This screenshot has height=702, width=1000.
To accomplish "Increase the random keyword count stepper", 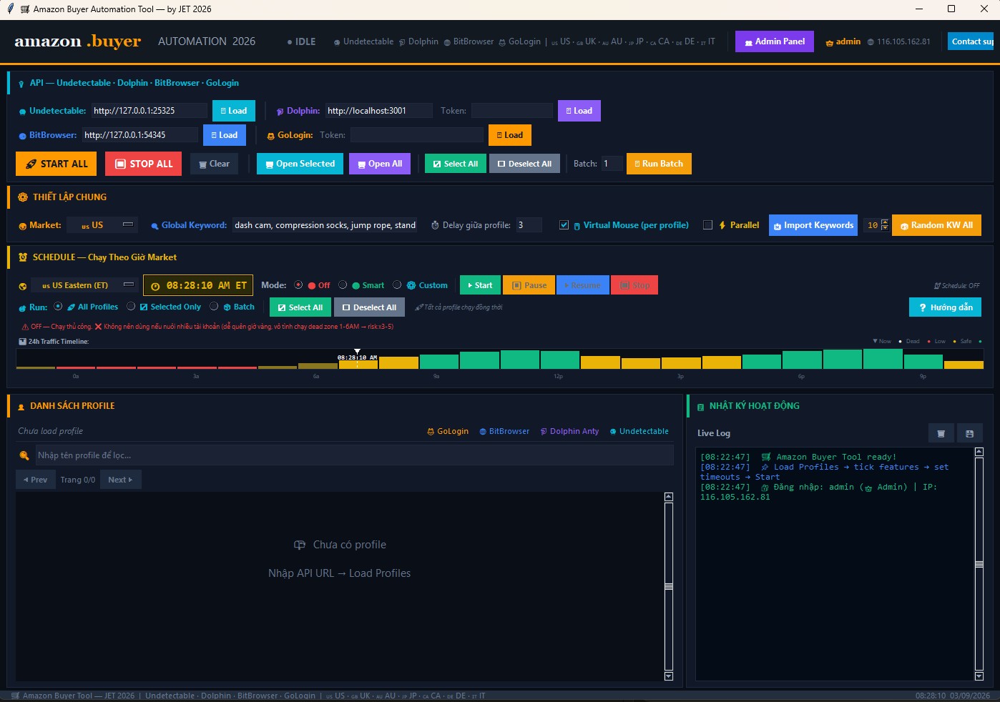I will 885,222.
